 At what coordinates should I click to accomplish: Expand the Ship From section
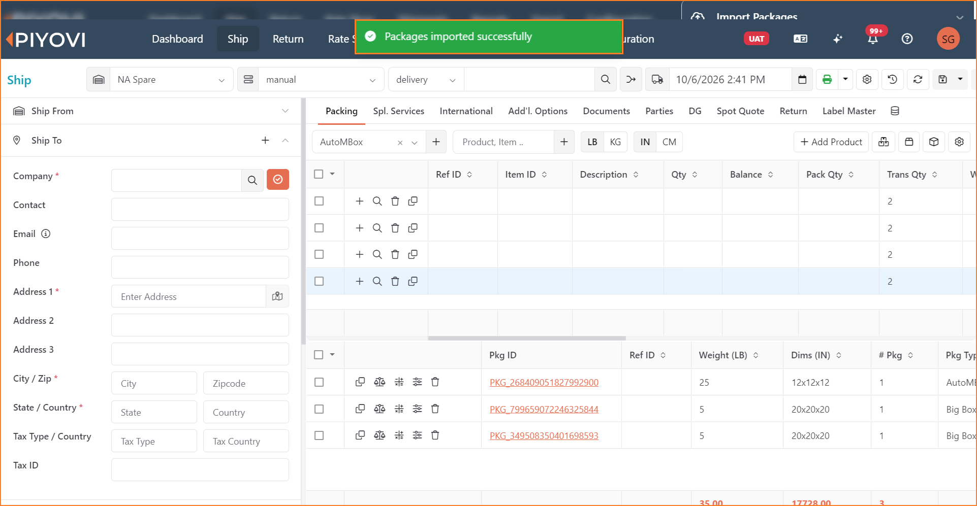point(285,111)
